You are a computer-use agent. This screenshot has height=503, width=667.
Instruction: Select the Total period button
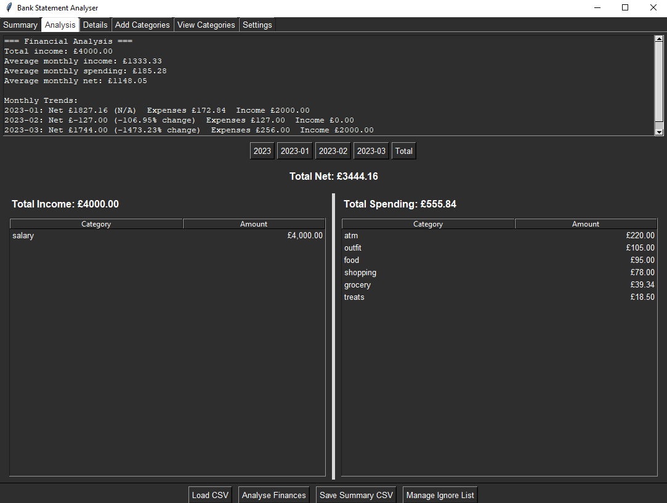pos(403,151)
